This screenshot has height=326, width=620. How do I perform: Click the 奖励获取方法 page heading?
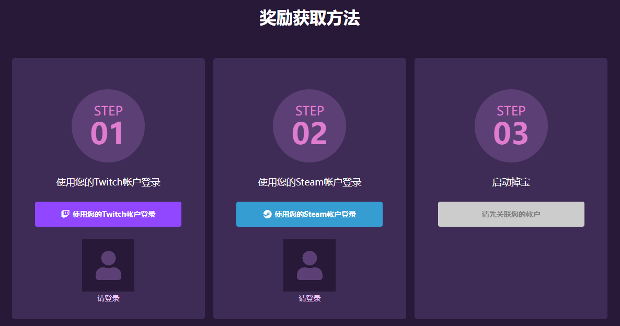[309, 18]
